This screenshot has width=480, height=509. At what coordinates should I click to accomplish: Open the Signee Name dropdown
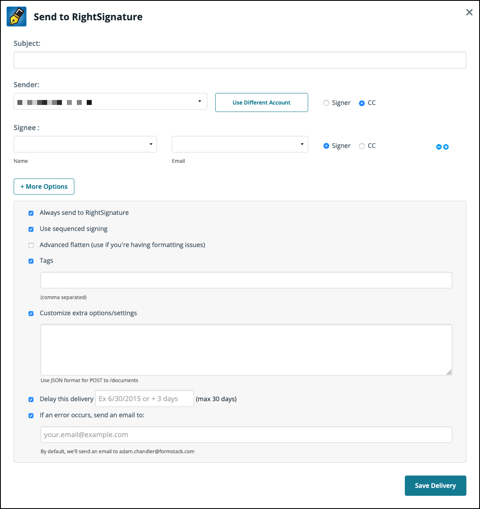[x=85, y=144]
